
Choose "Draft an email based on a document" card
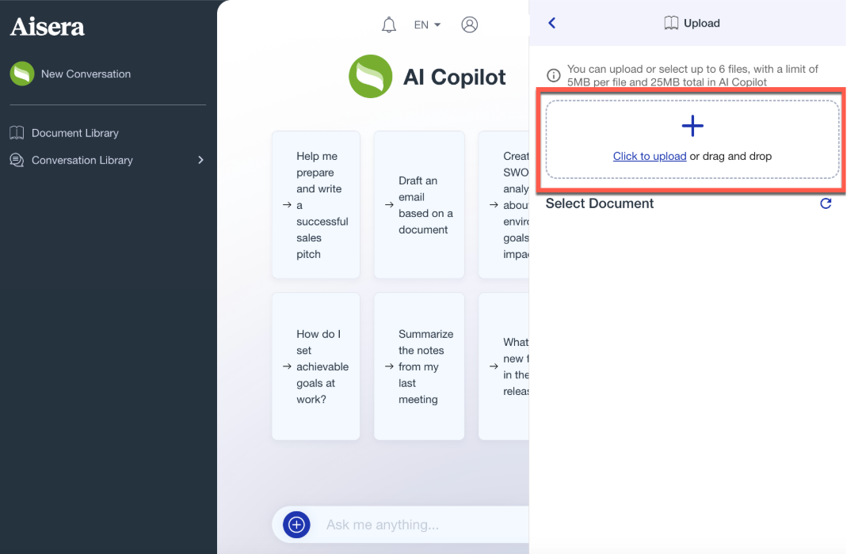pos(418,205)
